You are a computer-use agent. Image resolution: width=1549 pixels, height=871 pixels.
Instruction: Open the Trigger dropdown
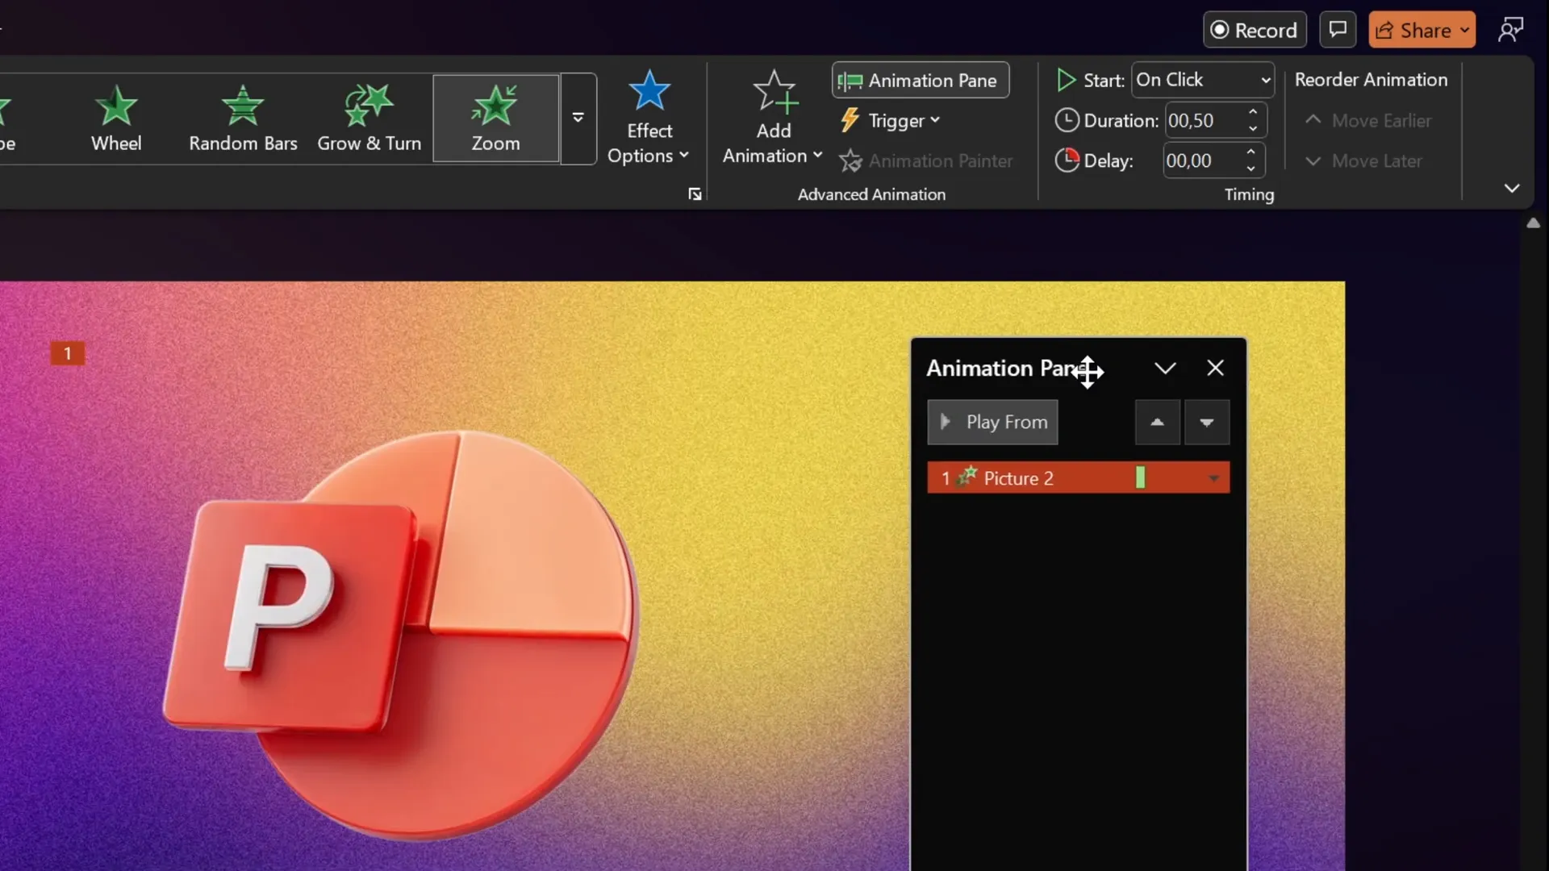[891, 121]
